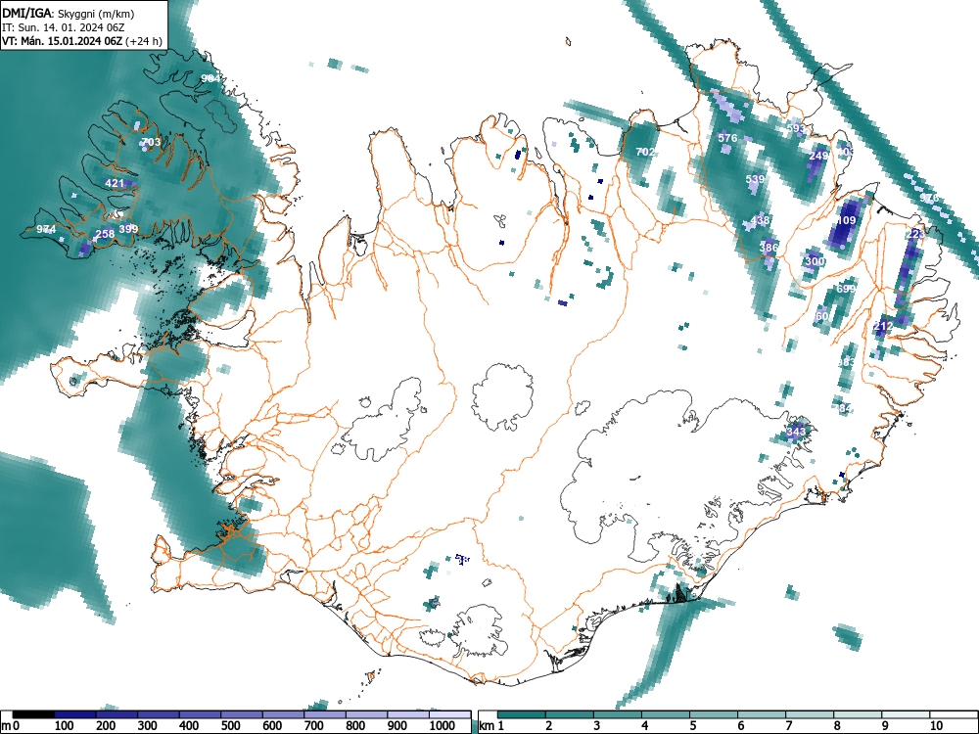Select the darkest teal 1–2 km legend swatch
The image size is (979, 734).
pyautogui.click(x=522, y=714)
